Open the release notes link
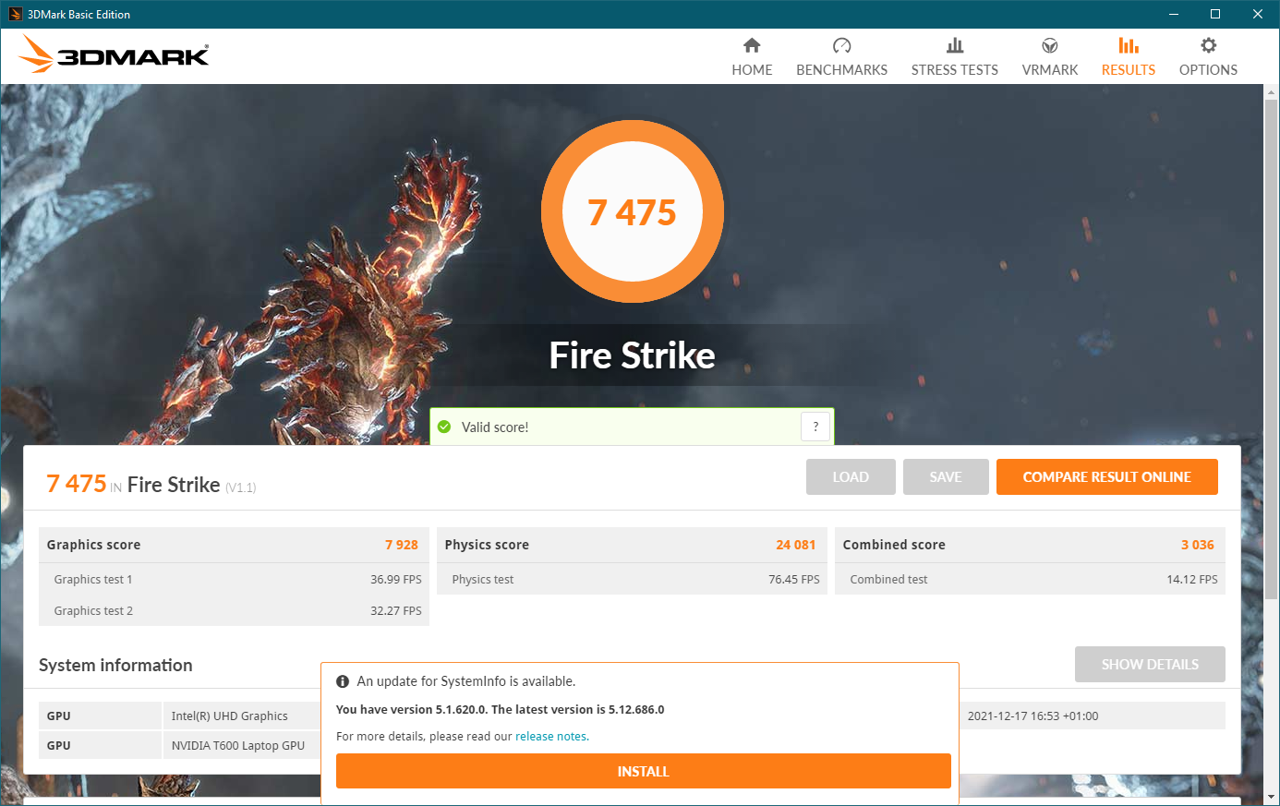Viewport: 1280px width, 806px height. [551, 737]
